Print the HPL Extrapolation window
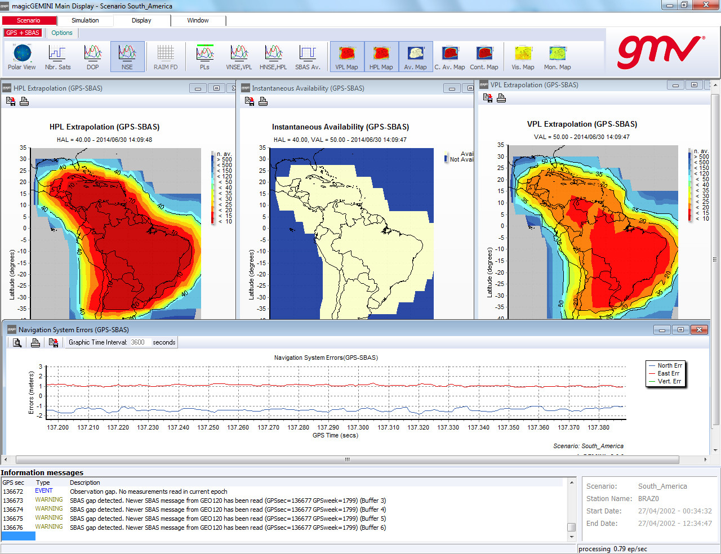The height and width of the screenshot is (554, 721). [24, 101]
